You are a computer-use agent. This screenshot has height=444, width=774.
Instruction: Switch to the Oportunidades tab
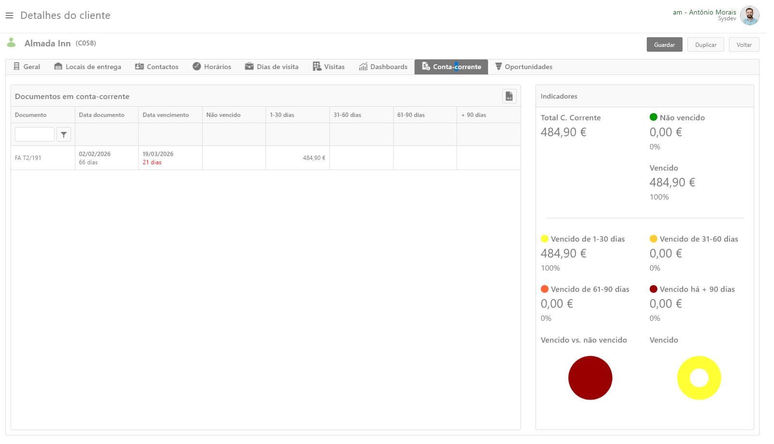click(x=523, y=67)
